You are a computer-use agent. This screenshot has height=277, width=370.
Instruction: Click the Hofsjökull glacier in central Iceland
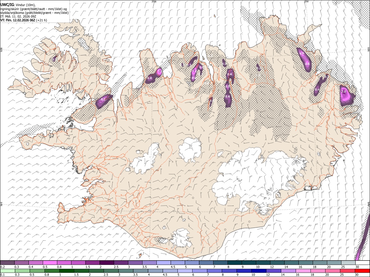pos(190,150)
